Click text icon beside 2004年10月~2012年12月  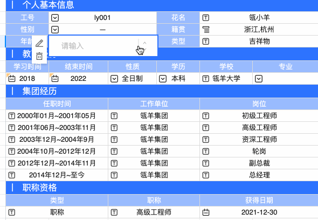[x=11, y=152]
